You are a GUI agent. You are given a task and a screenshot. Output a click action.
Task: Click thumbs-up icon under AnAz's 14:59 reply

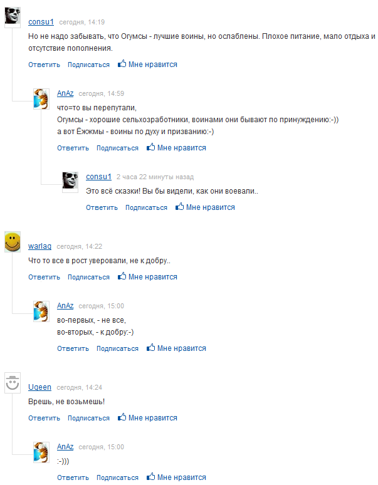coord(150,147)
